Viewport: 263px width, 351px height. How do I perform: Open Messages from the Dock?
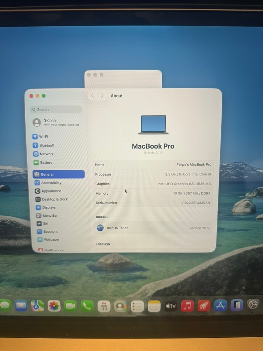tap(5, 305)
